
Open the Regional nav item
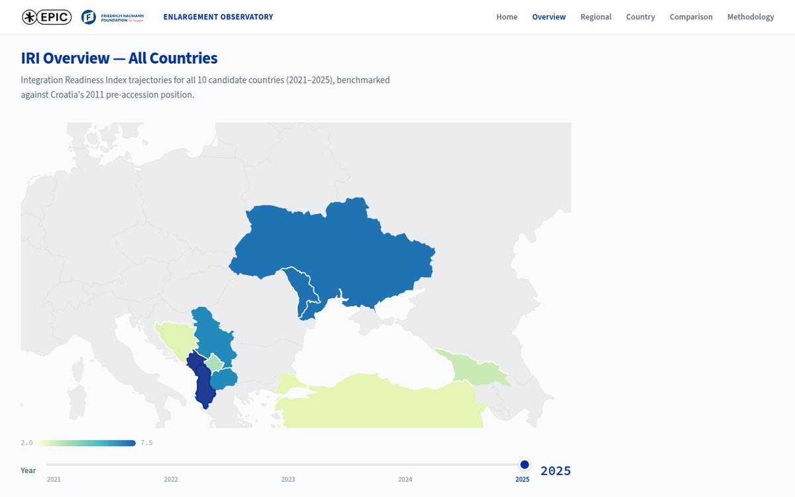tap(596, 17)
